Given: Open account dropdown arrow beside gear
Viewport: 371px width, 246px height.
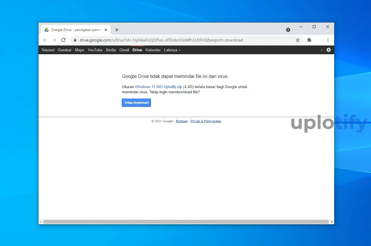Looking at the screenshot, I should coord(322,50).
